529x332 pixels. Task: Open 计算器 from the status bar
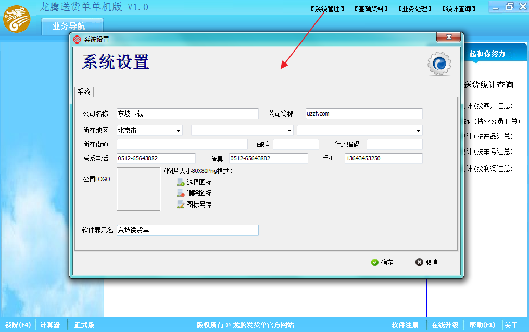point(50,325)
